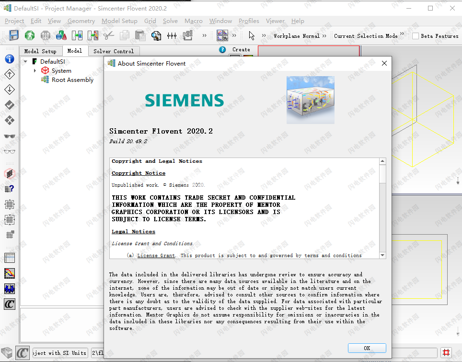Open the Viewer menu
Screen dimensions: 462x362
[x=275, y=21]
